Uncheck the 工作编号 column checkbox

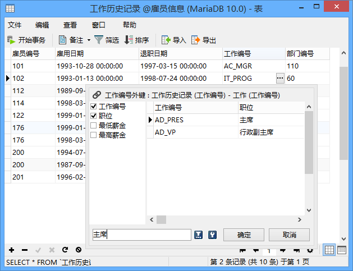coord(94,107)
